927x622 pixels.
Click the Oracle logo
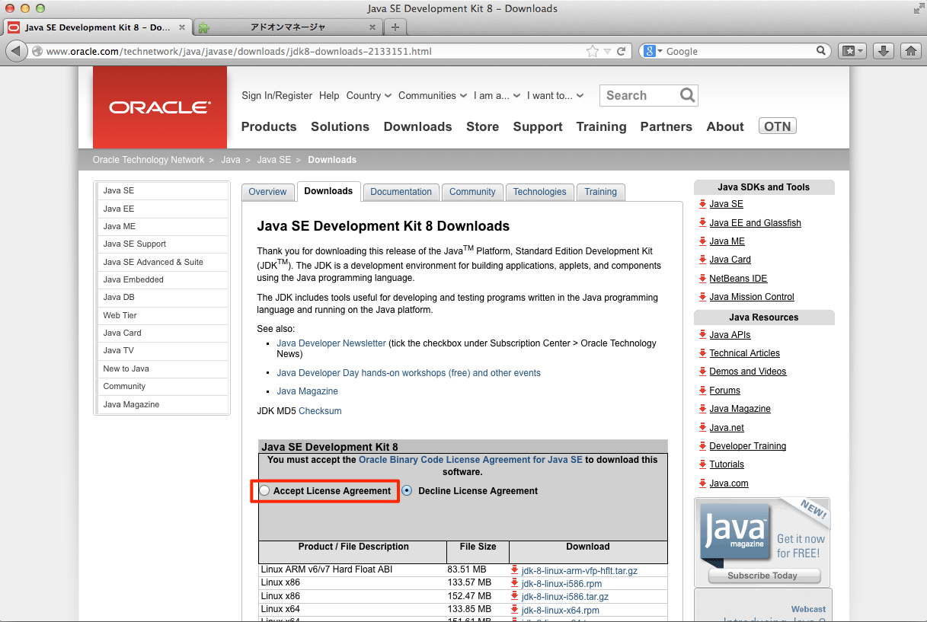[159, 107]
